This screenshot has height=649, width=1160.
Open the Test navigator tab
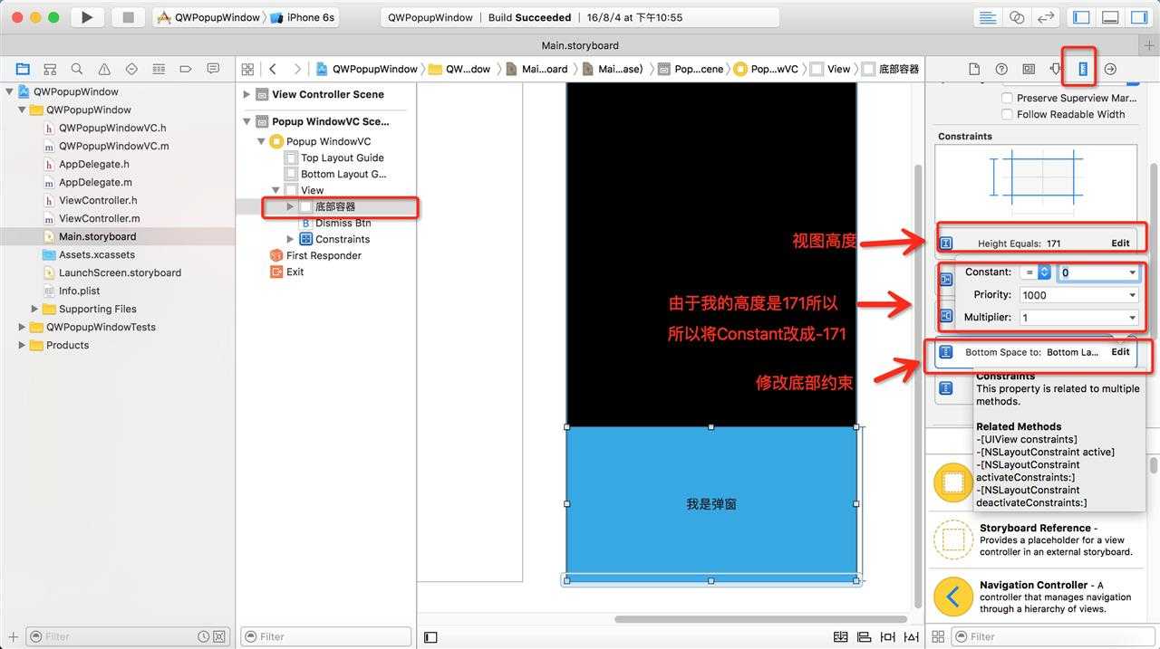tap(131, 69)
